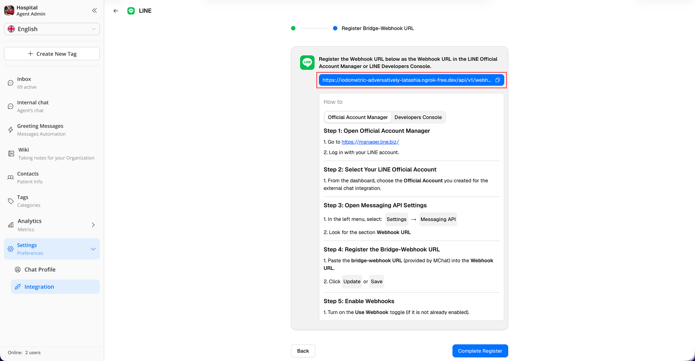Open the manager.line.biz link

coord(370,142)
